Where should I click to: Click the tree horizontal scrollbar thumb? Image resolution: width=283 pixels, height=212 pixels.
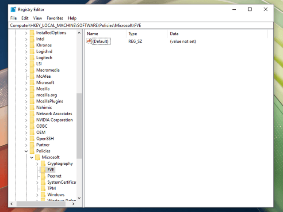point(41,204)
